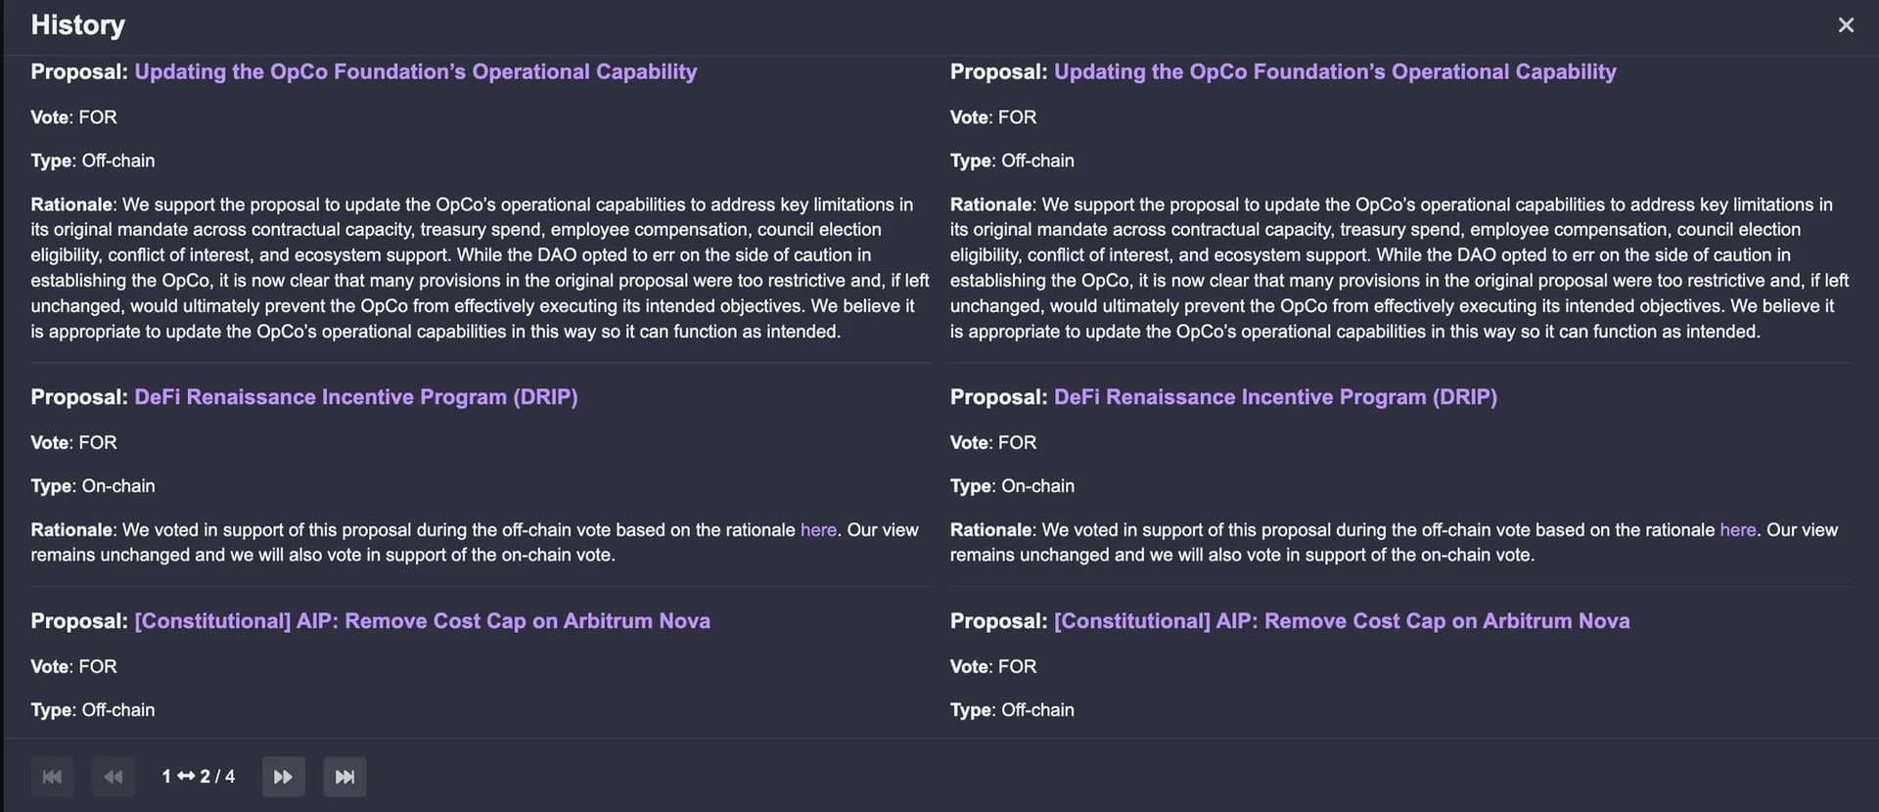
Task: Go to the previous page
Action: [114, 777]
